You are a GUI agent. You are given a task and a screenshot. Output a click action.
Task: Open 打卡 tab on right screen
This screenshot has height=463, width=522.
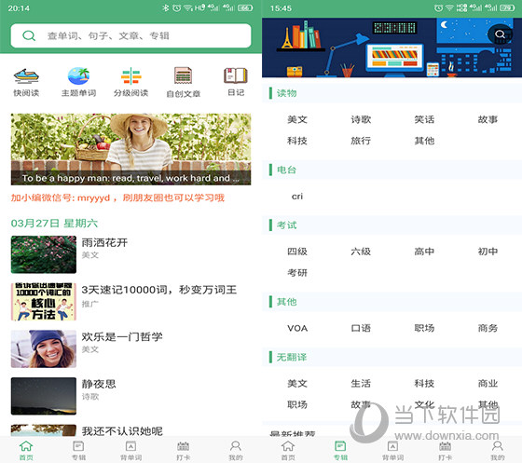click(x=446, y=451)
